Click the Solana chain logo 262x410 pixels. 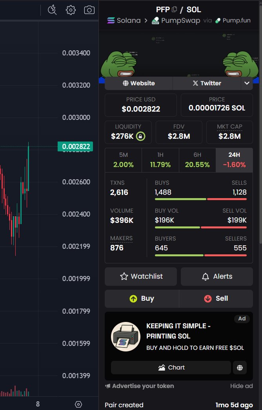coord(111,20)
